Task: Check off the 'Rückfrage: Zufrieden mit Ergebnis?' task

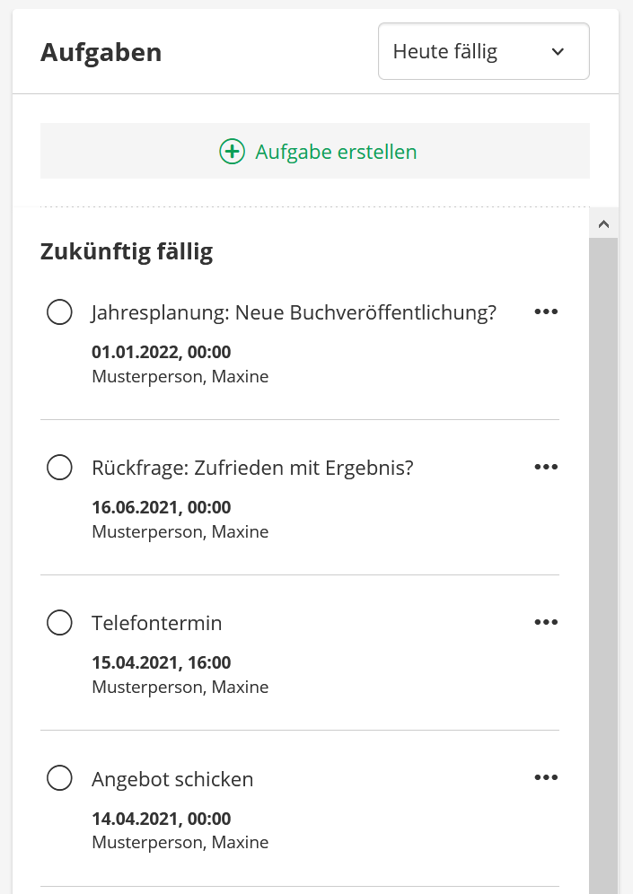Action: pyautogui.click(x=59, y=468)
